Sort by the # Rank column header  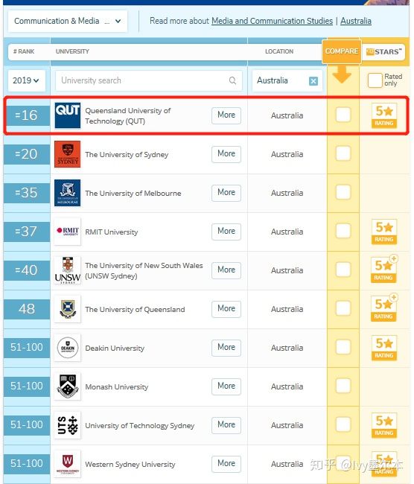(24, 51)
